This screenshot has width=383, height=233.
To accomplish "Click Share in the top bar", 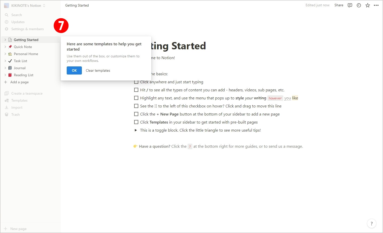I will click(x=339, y=5).
